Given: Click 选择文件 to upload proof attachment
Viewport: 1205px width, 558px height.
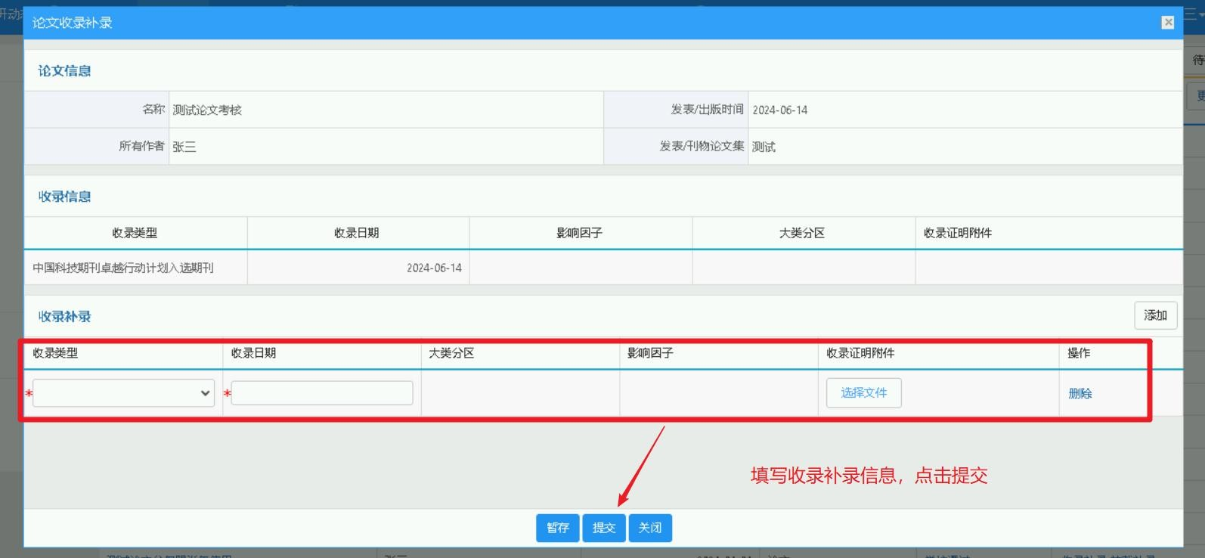Looking at the screenshot, I should tap(864, 393).
